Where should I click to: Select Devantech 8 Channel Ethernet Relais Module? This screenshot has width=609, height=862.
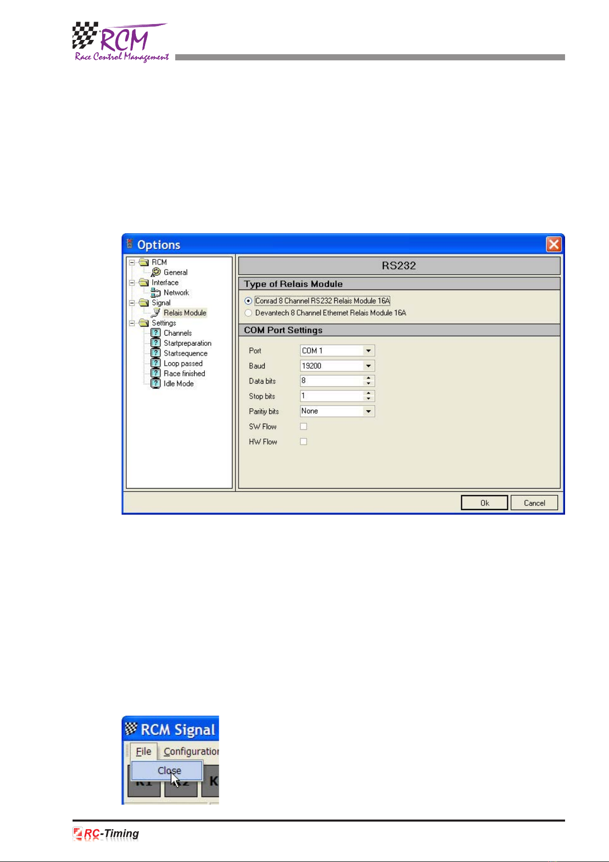coord(248,313)
